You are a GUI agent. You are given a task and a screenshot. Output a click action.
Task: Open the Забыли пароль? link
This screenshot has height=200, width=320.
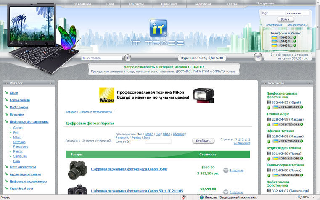(297, 25)
